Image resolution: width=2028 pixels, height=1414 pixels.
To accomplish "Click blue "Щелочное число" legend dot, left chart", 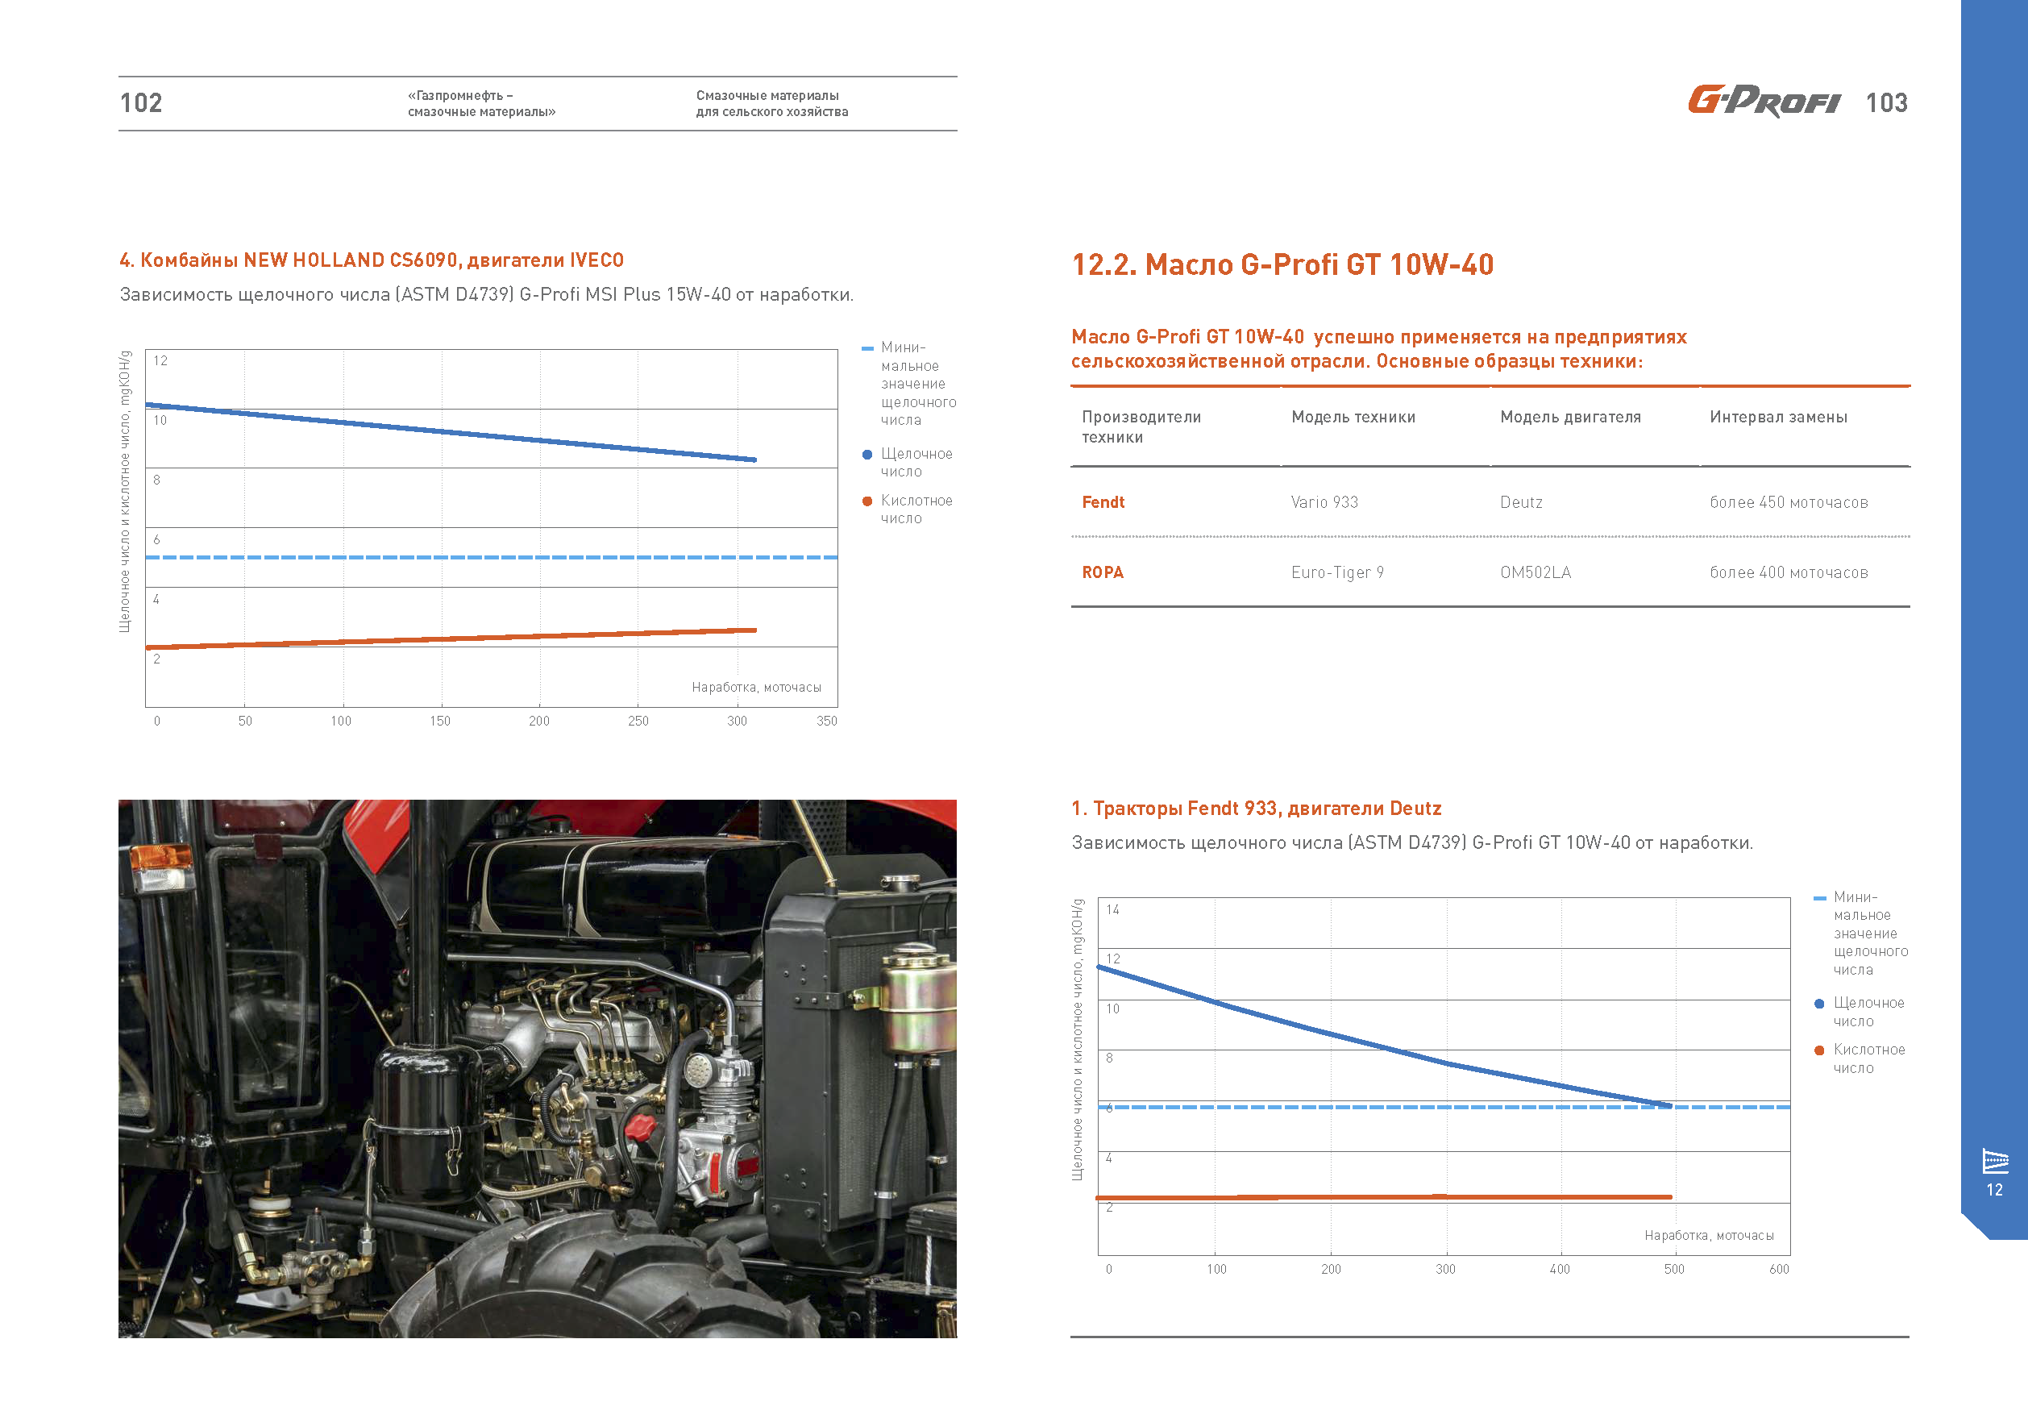I will coord(867,454).
